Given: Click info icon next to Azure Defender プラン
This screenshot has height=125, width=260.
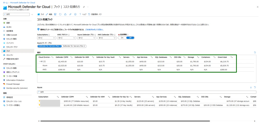Looking at the screenshot, I should pyautogui.click(x=95, y=35).
